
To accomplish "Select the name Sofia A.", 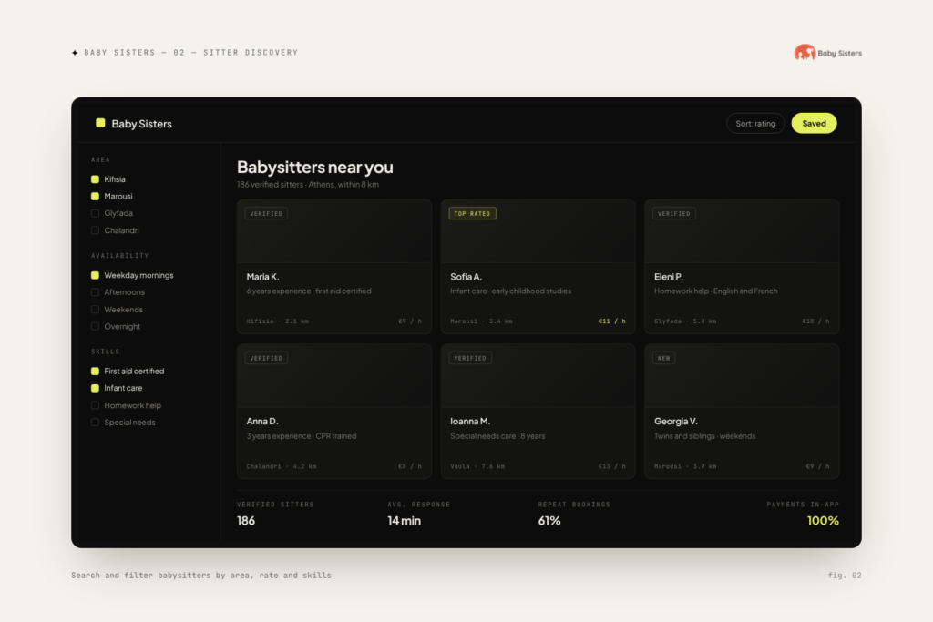I will coord(466,277).
